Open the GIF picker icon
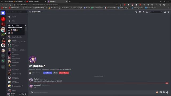The image size is (171, 96). click(161, 93)
